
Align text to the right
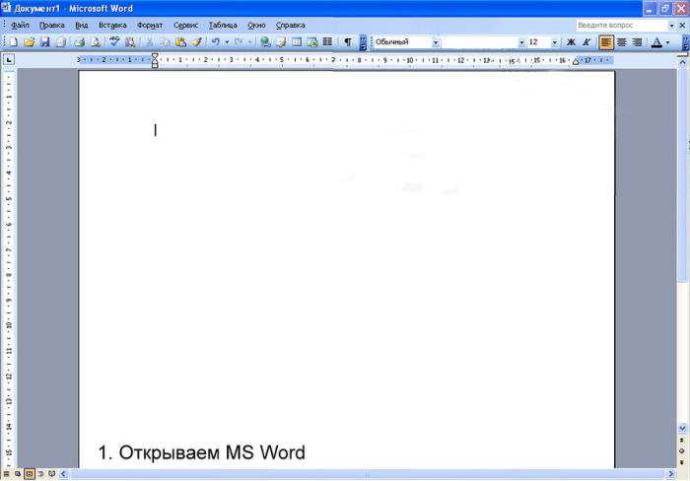(x=637, y=42)
